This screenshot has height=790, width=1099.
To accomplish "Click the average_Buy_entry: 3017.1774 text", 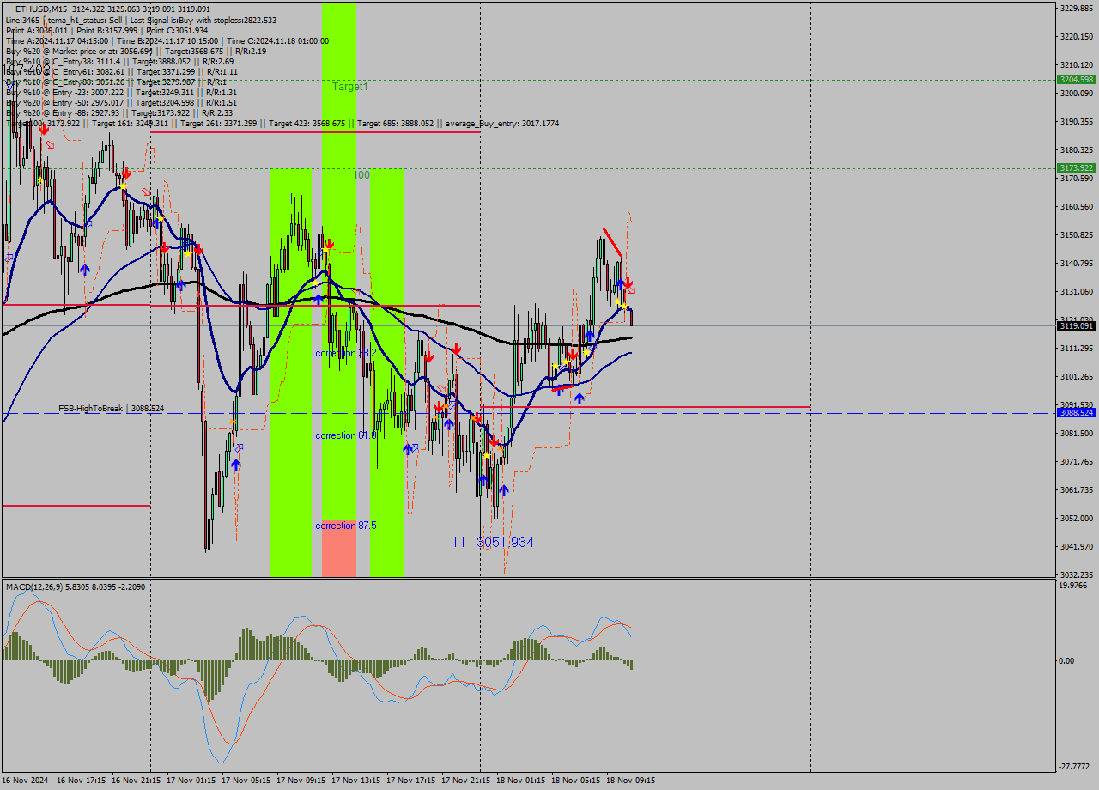I will tap(502, 124).
